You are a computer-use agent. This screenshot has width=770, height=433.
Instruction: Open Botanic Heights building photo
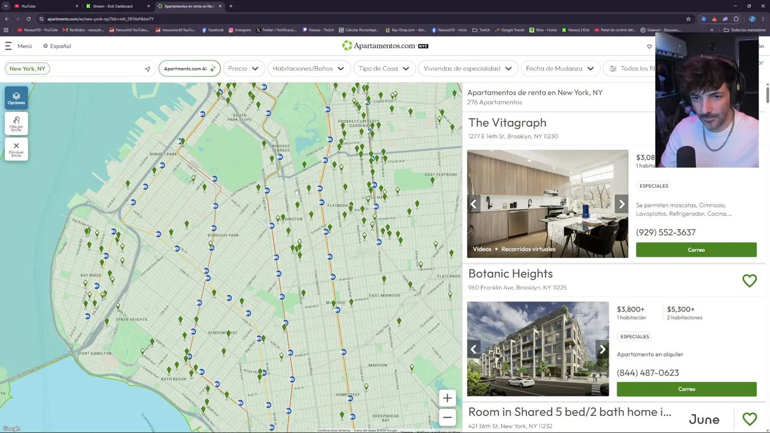tap(538, 349)
